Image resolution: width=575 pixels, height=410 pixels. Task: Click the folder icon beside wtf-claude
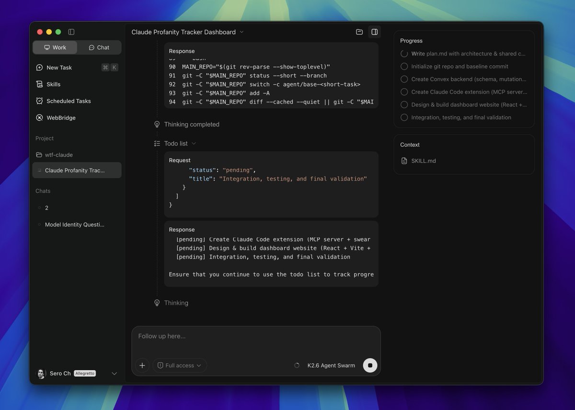(x=39, y=155)
